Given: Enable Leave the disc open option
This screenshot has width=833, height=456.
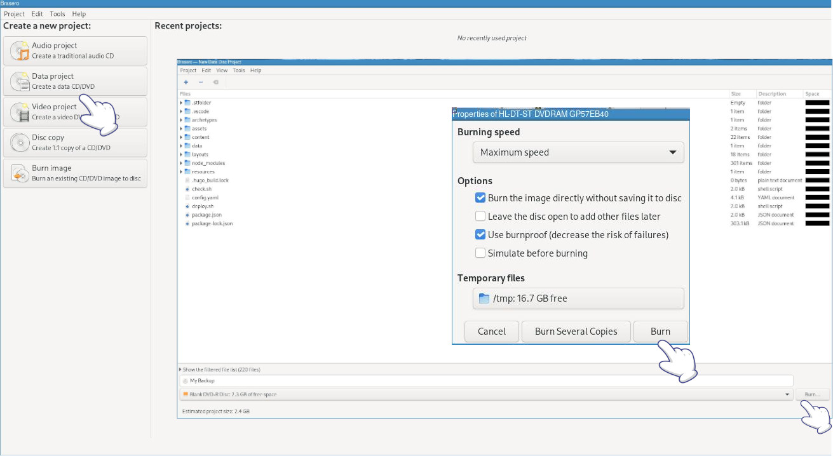Looking at the screenshot, I should [x=480, y=217].
